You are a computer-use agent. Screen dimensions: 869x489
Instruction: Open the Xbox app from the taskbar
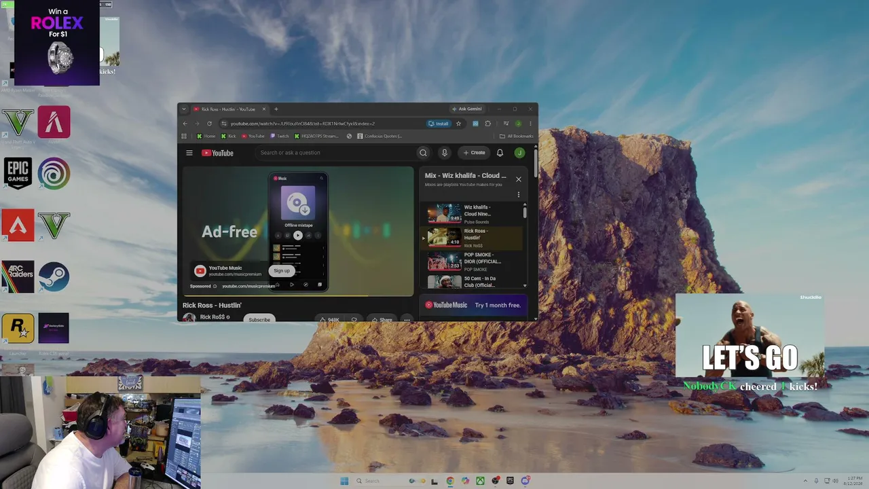[x=480, y=481]
